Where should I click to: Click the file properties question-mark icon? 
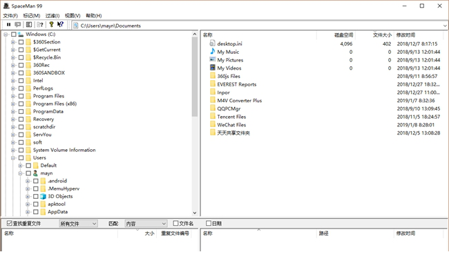click(x=40, y=25)
